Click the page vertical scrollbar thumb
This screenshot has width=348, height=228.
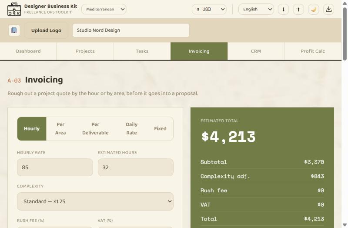point(345,34)
